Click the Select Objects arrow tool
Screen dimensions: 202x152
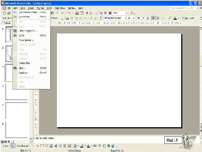[13, 146]
